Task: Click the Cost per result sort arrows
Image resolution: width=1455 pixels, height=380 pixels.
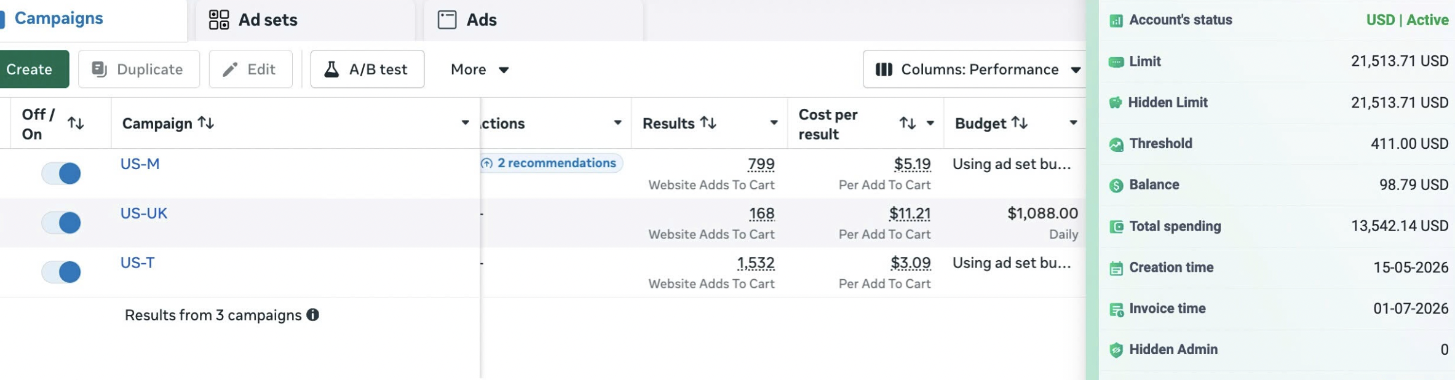Action: tap(908, 123)
